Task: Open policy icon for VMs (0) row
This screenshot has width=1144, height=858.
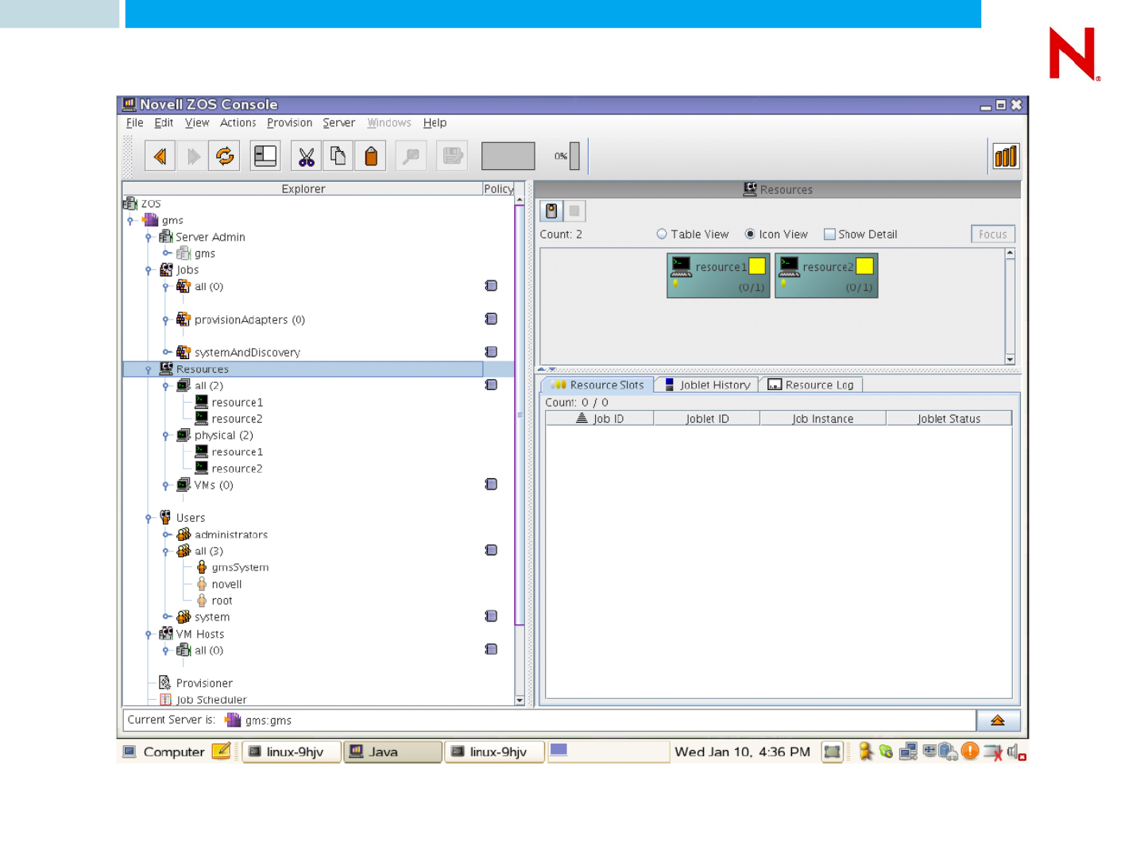Action: pyautogui.click(x=491, y=485)
